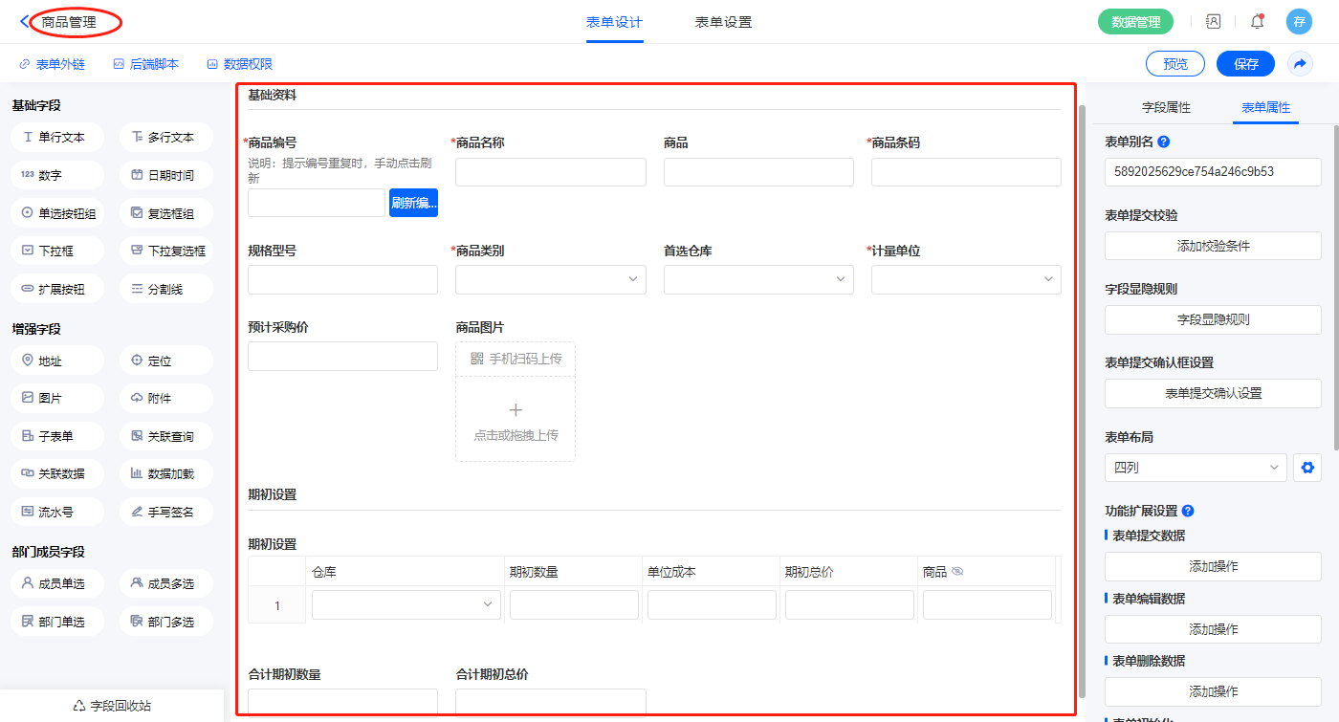Open the notification bell icon
Image resolution: width=1339 pixels, height=722 pixels.
tap(1257, 21)
